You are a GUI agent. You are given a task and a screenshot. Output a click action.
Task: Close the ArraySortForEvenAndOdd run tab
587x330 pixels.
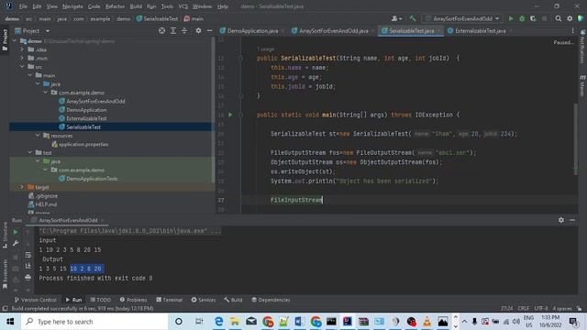tap(102, 220)
